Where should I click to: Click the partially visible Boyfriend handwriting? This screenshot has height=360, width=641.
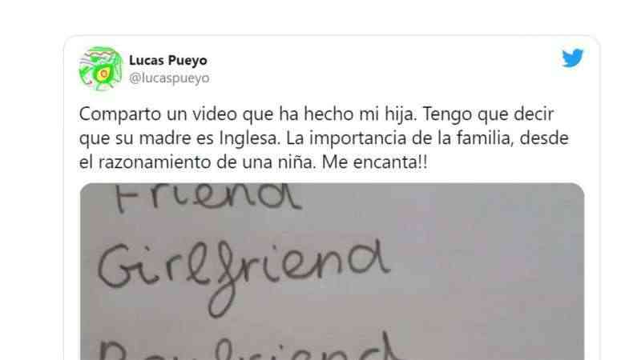tap(248, 348)
